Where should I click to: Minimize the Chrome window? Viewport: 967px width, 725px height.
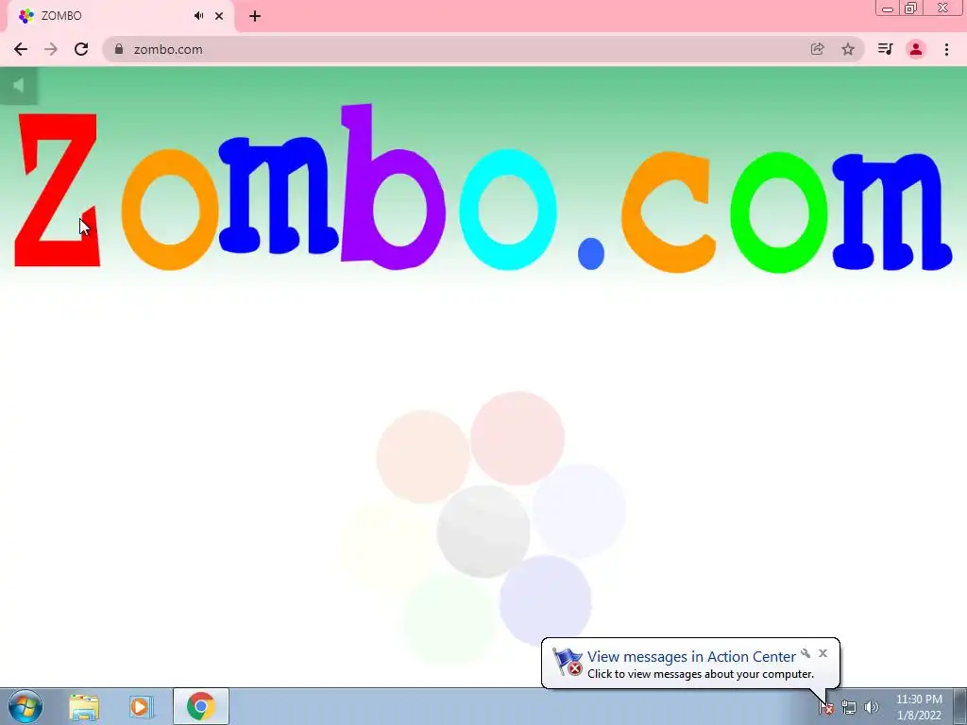[x=888, y=8]
